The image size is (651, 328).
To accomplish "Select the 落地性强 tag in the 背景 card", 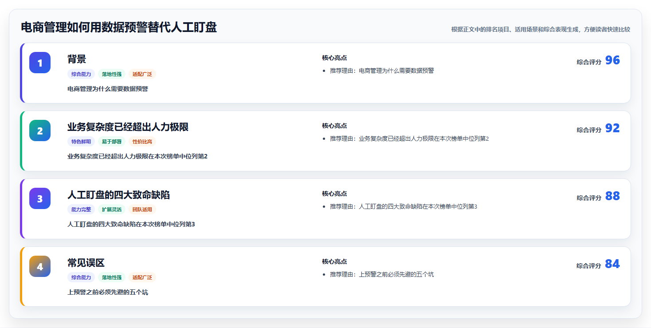I will (x=112, y=74).
